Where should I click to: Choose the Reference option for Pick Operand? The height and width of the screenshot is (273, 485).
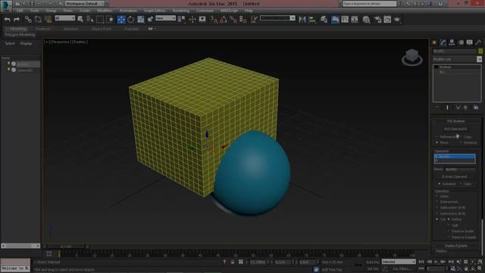click(437, 136)
